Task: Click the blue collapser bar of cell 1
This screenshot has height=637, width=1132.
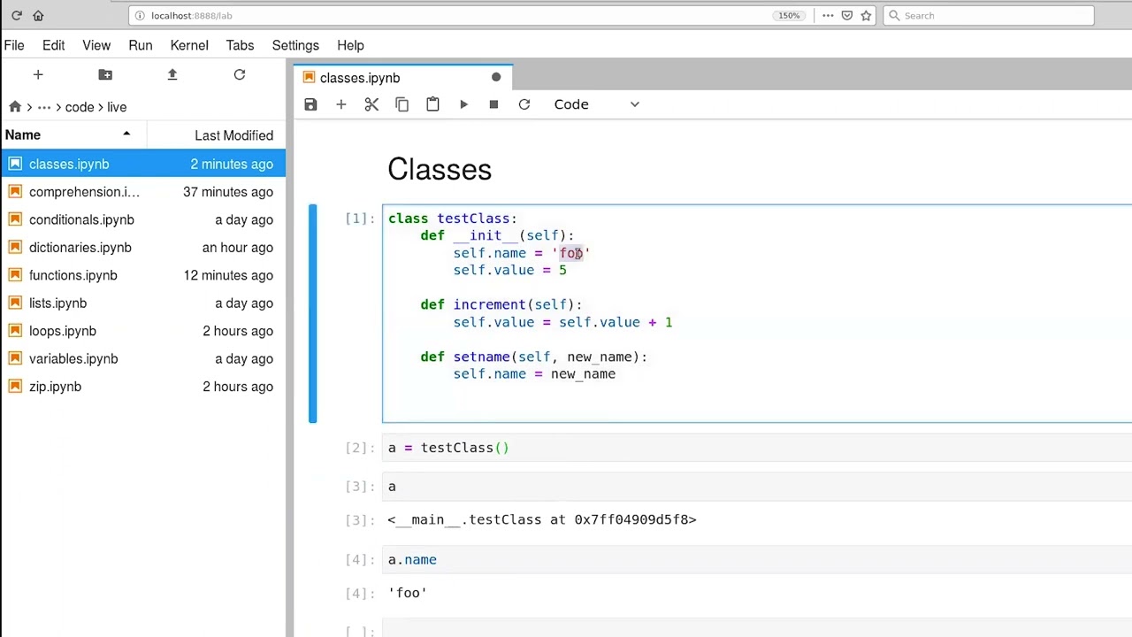Action: 312,313
